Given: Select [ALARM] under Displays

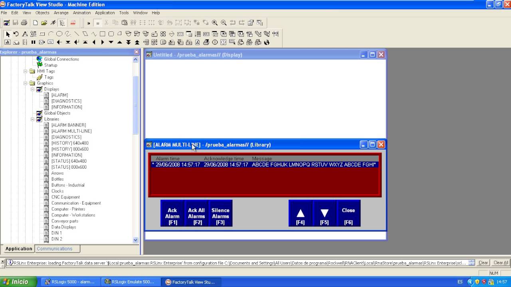Looking at the screenshot, I should click(x=59, y=95).
